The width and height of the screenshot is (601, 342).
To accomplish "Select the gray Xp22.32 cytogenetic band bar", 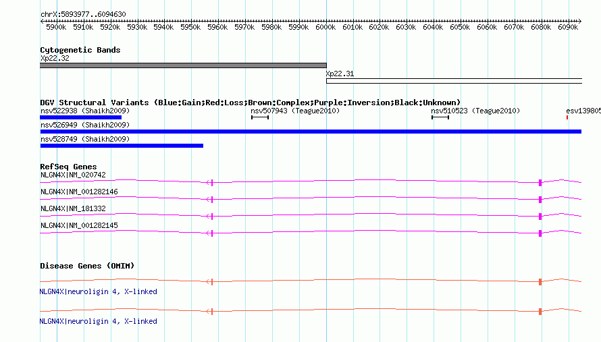I will (183, 65).
